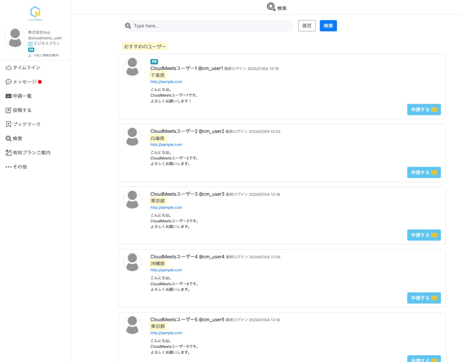Click CloudMeetsユーザー5's avatar thumbnail
The width and height of the screenshot is (461, 362).
(132, 325)
